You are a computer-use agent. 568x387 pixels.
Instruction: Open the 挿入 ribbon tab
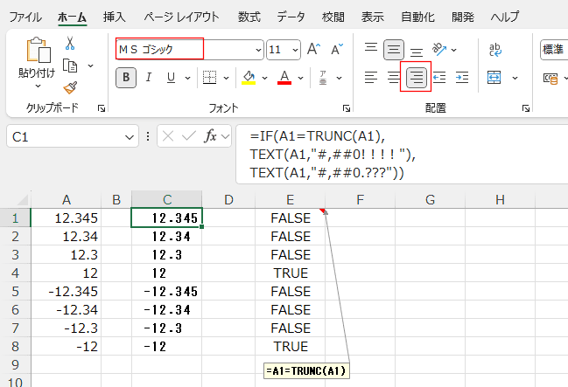[x=114, y=17]
